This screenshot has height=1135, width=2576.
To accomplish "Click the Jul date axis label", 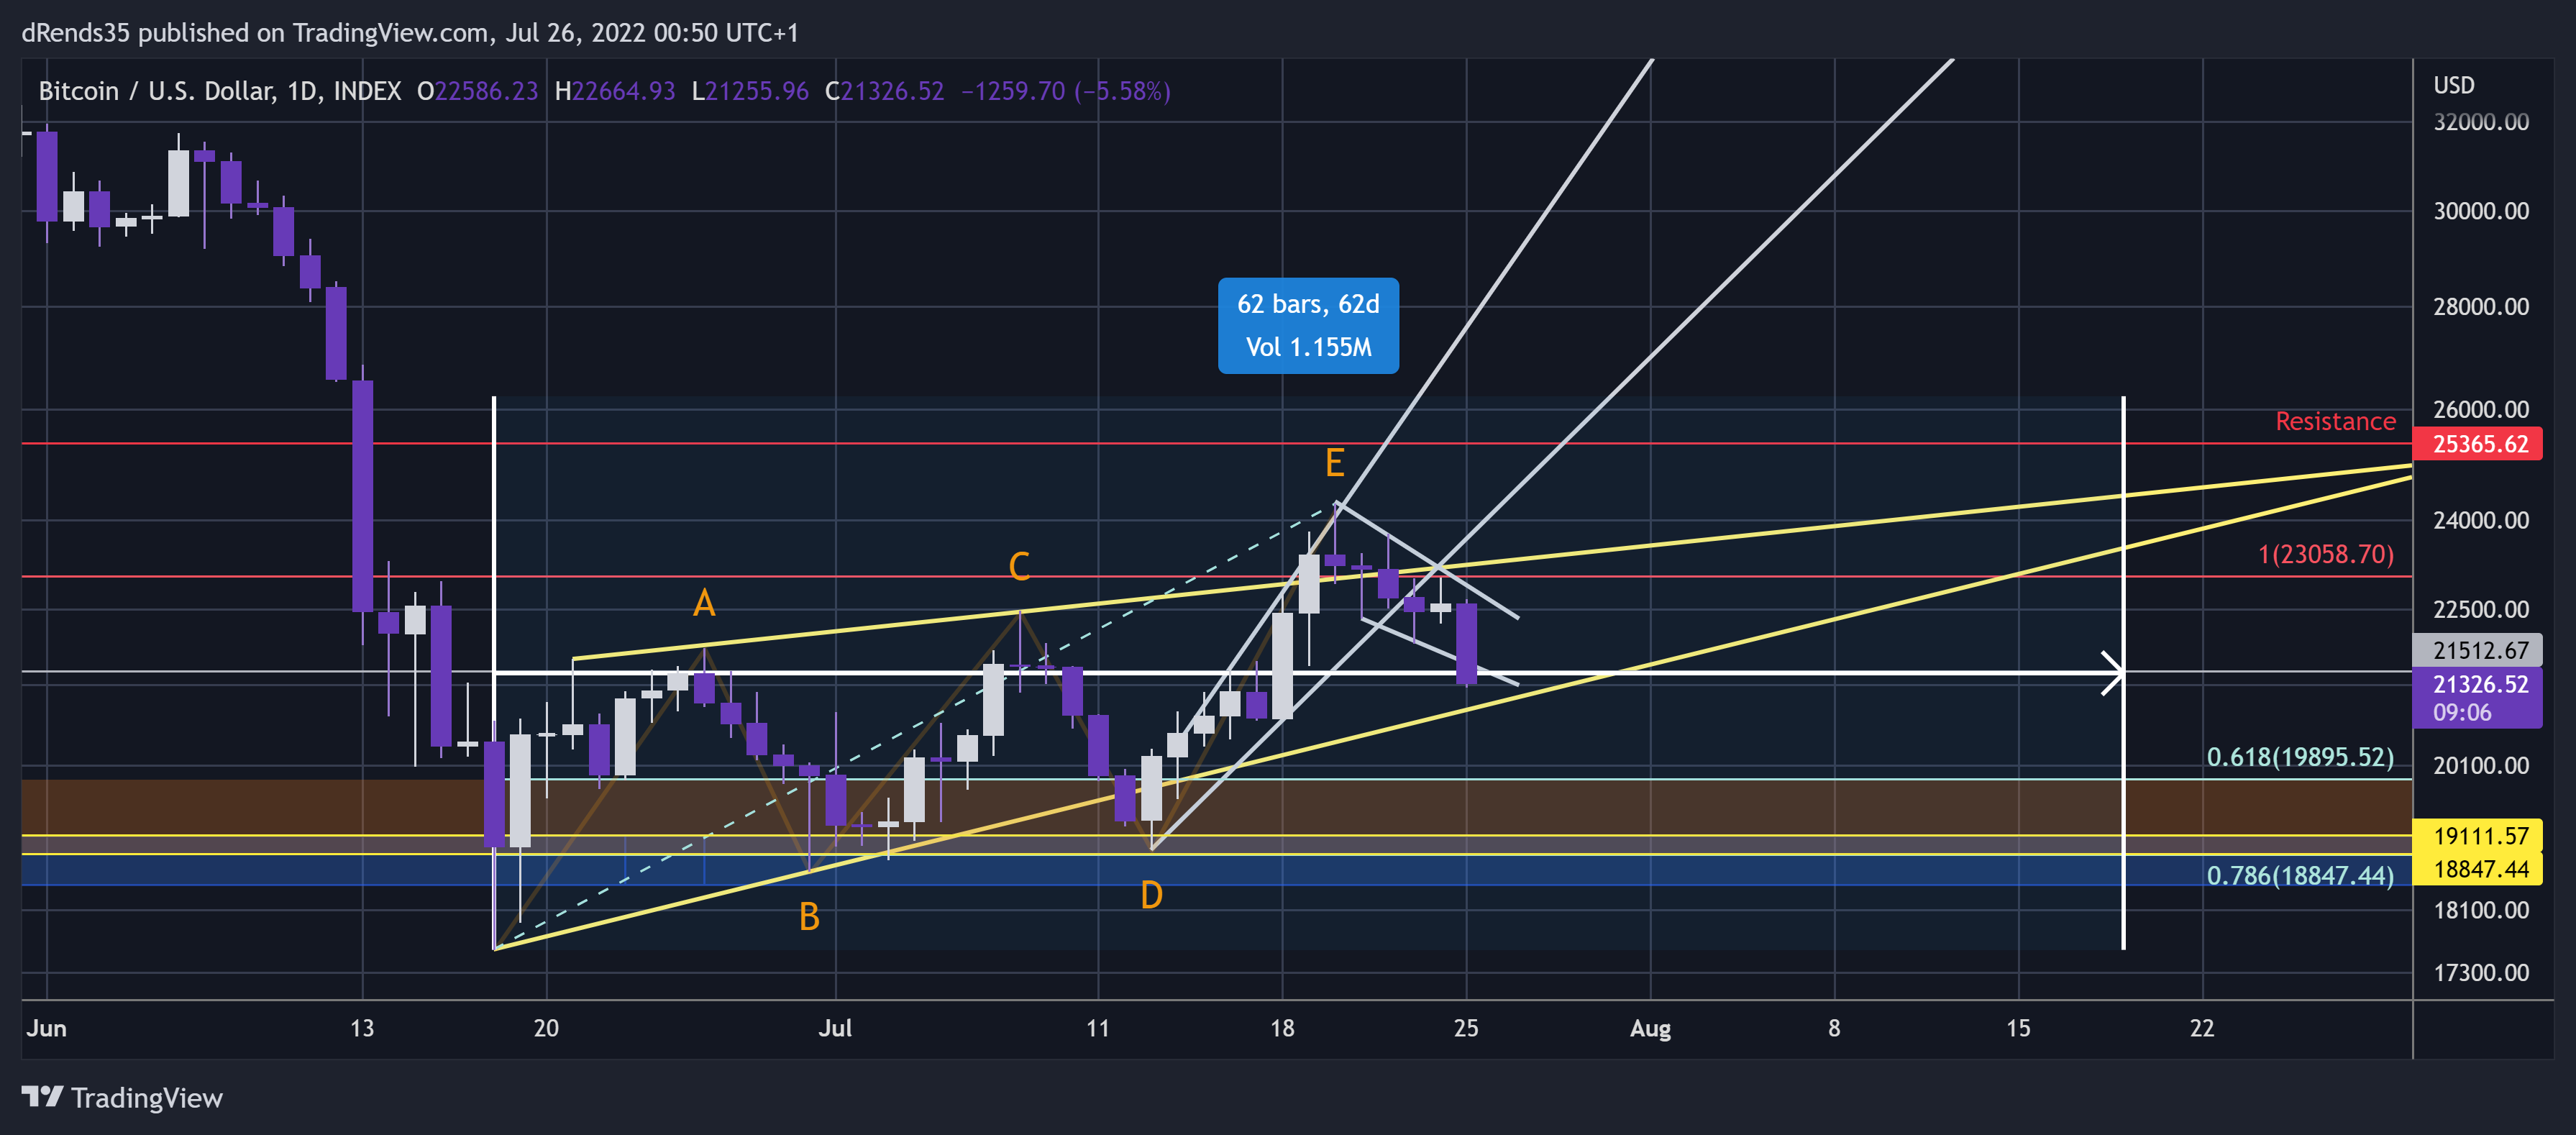I will pyautogui.click(x=835, y=1028).
